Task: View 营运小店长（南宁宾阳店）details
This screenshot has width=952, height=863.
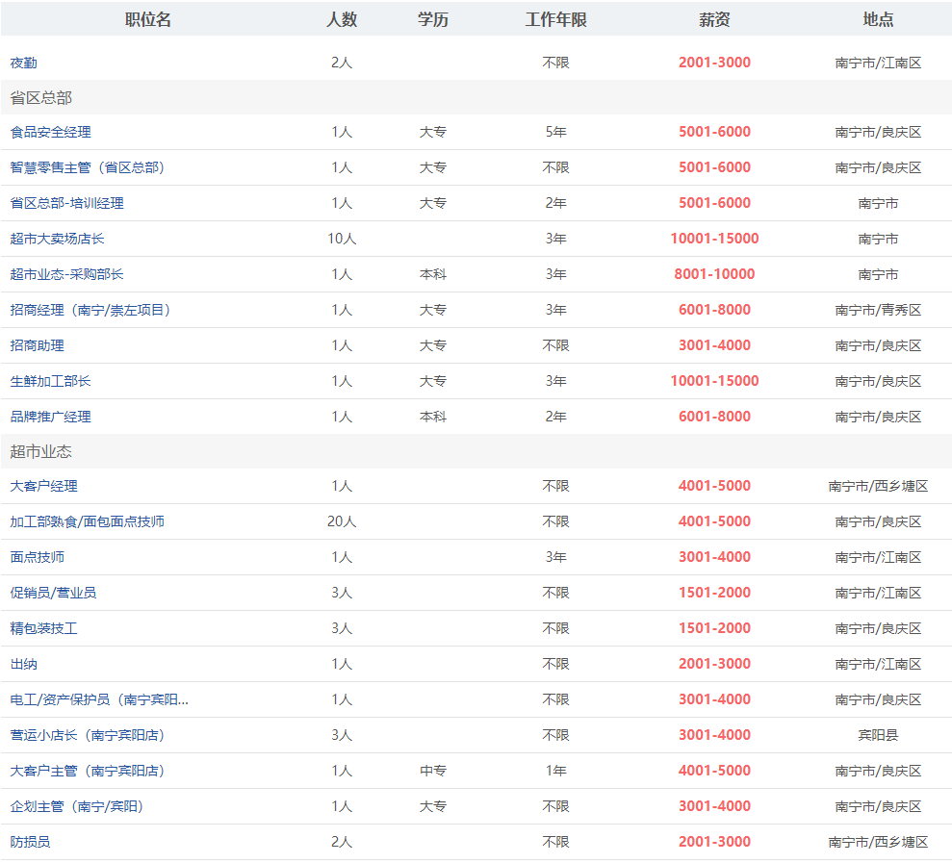Action: [88, 735]
